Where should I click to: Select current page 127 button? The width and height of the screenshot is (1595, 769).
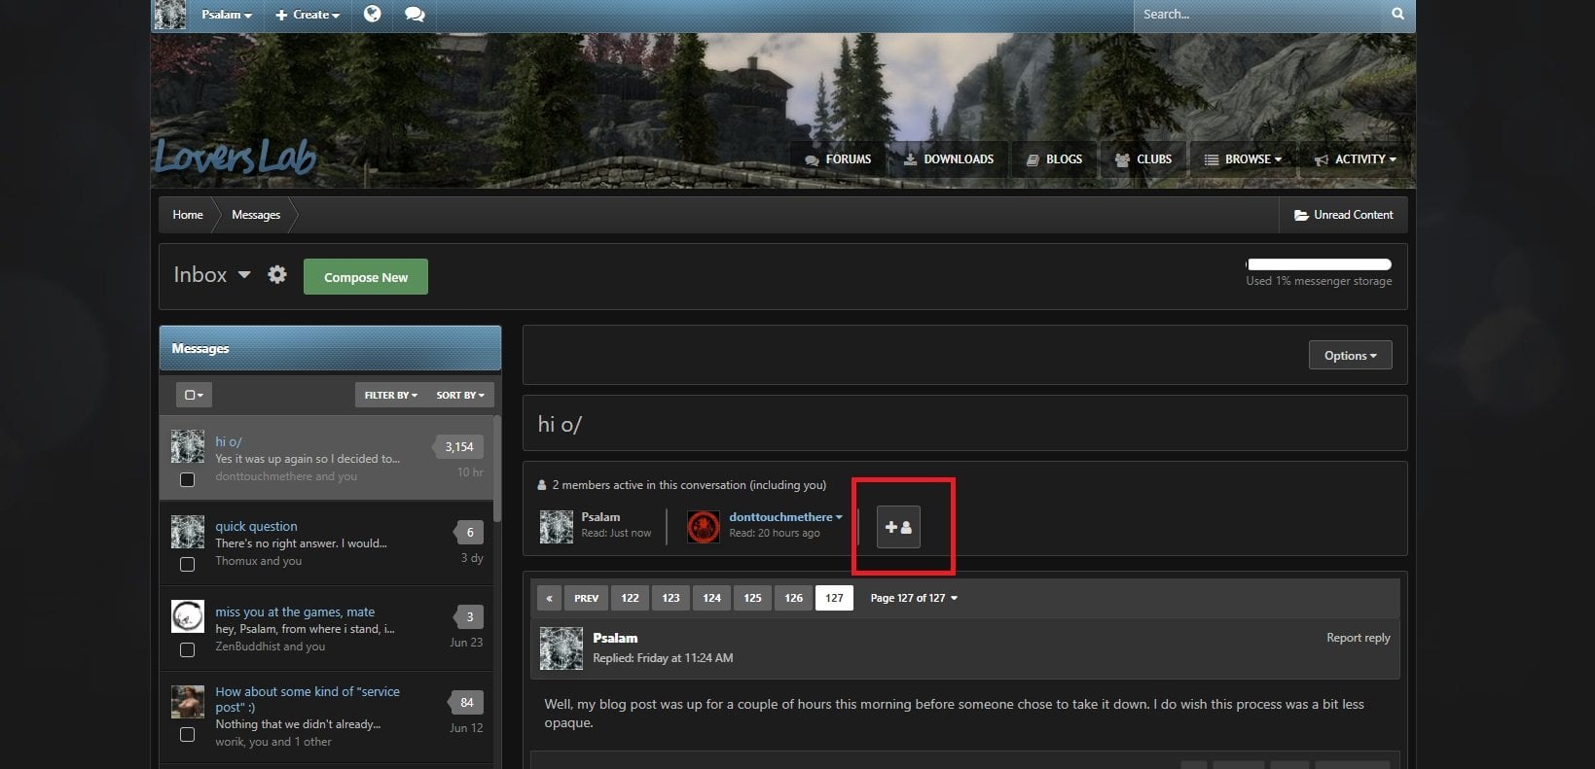point(835,598)
